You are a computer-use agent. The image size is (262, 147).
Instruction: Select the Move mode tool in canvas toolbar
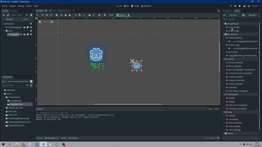point(43,15)
